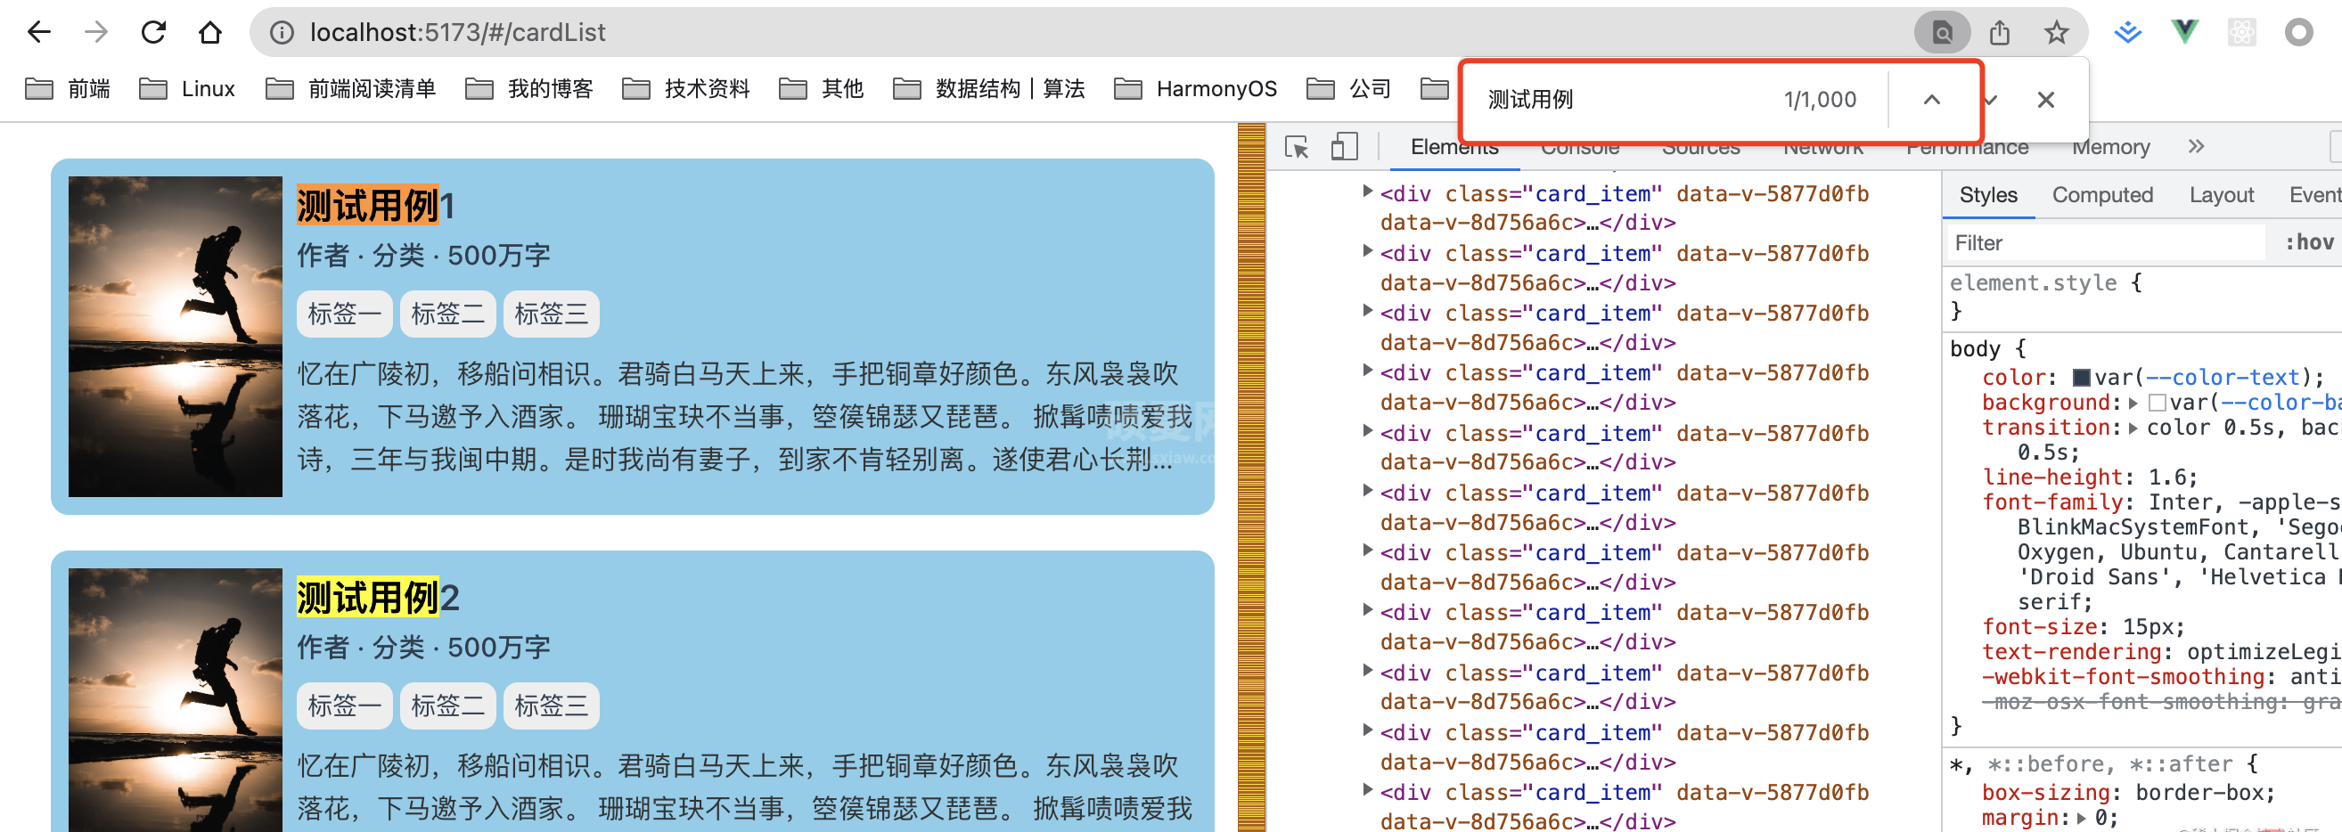Screen dimensions: 2342x832
Task: Go back with the browser back arrow
Action: click(38, 33)
